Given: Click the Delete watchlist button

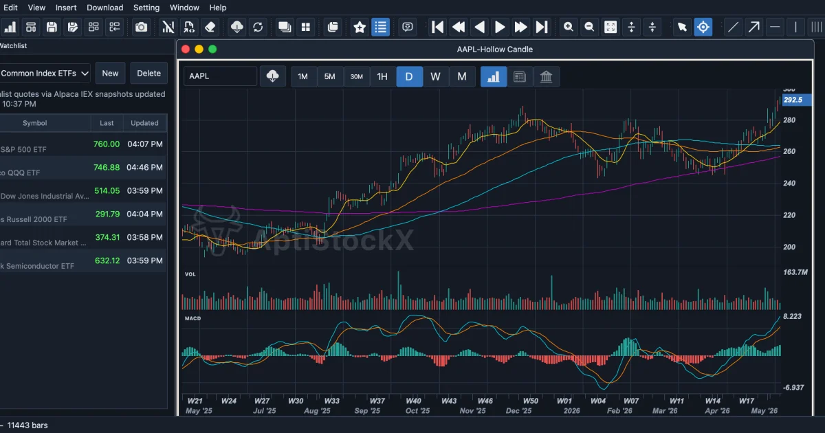Looking at the screenshot, I should [148, 73].
